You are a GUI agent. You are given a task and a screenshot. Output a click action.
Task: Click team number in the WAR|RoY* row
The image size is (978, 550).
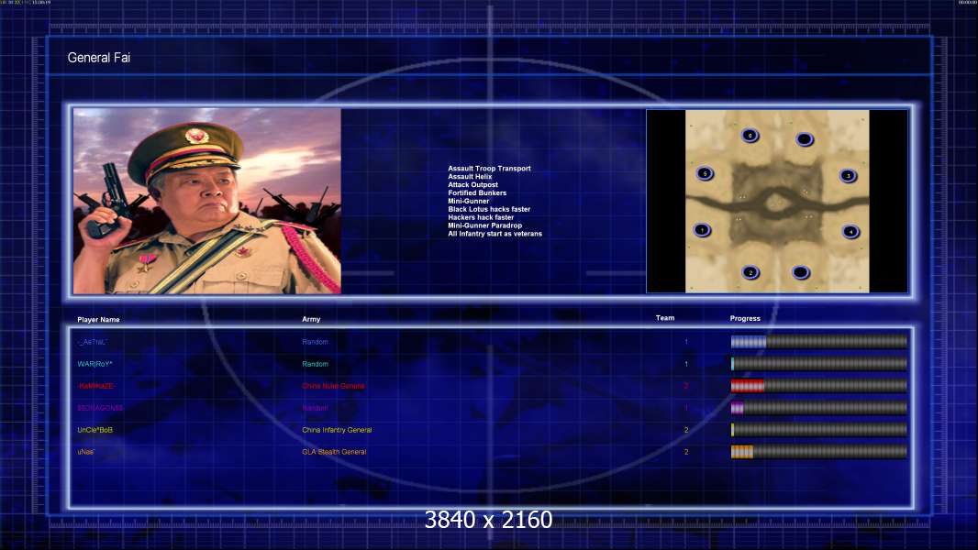(x=686, y=364)
